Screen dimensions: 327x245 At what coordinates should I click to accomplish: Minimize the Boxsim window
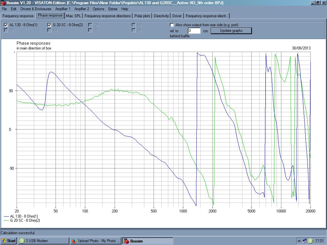point(313,3)
